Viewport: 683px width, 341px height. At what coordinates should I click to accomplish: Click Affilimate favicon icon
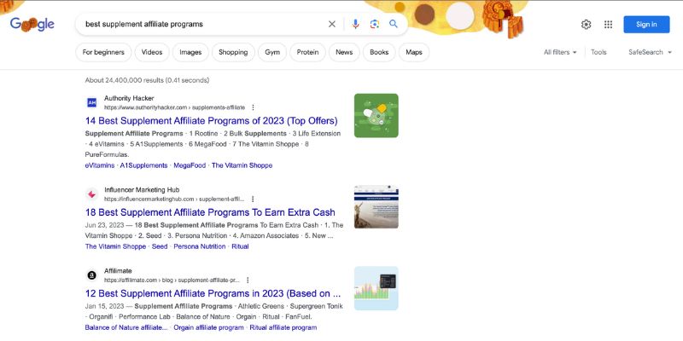[x=91, y=275]
